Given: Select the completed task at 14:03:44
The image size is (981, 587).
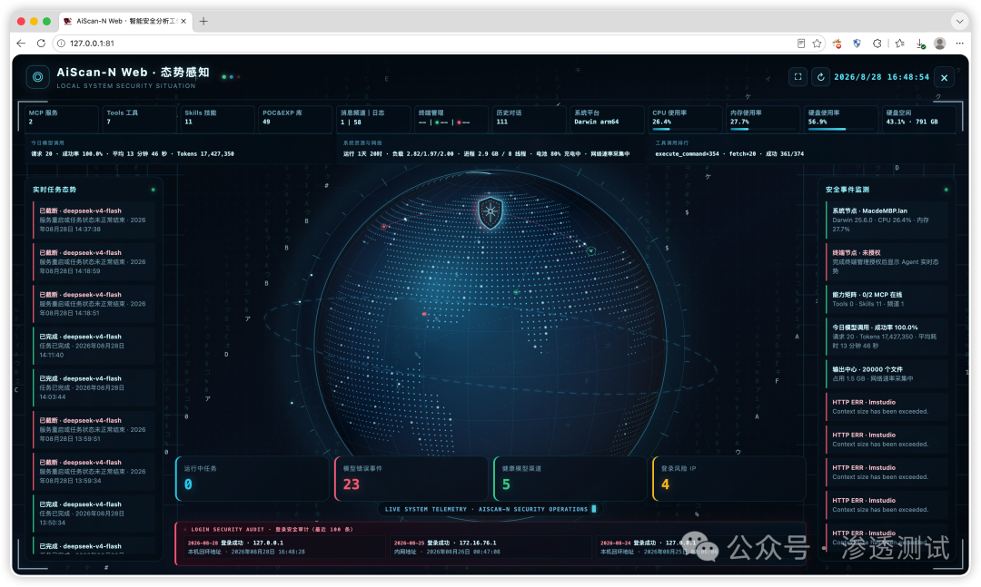Looking at the screenshot, I should coord(94,387).
